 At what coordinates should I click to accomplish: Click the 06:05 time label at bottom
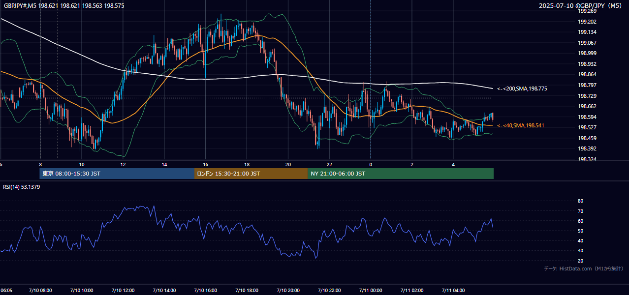point(6,291)
